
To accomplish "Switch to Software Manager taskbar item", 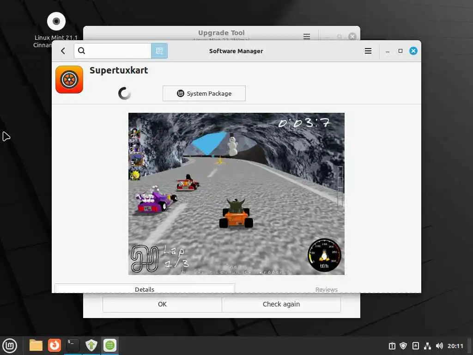I will (110, 345).
